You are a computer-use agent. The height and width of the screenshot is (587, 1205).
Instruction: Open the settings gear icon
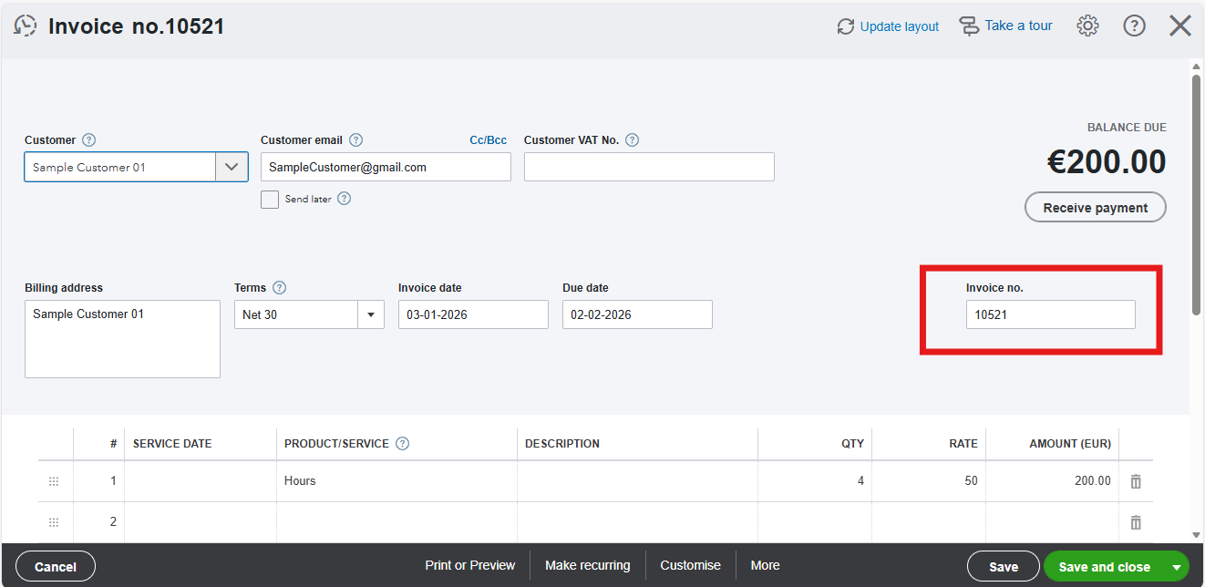(1087, 26)
